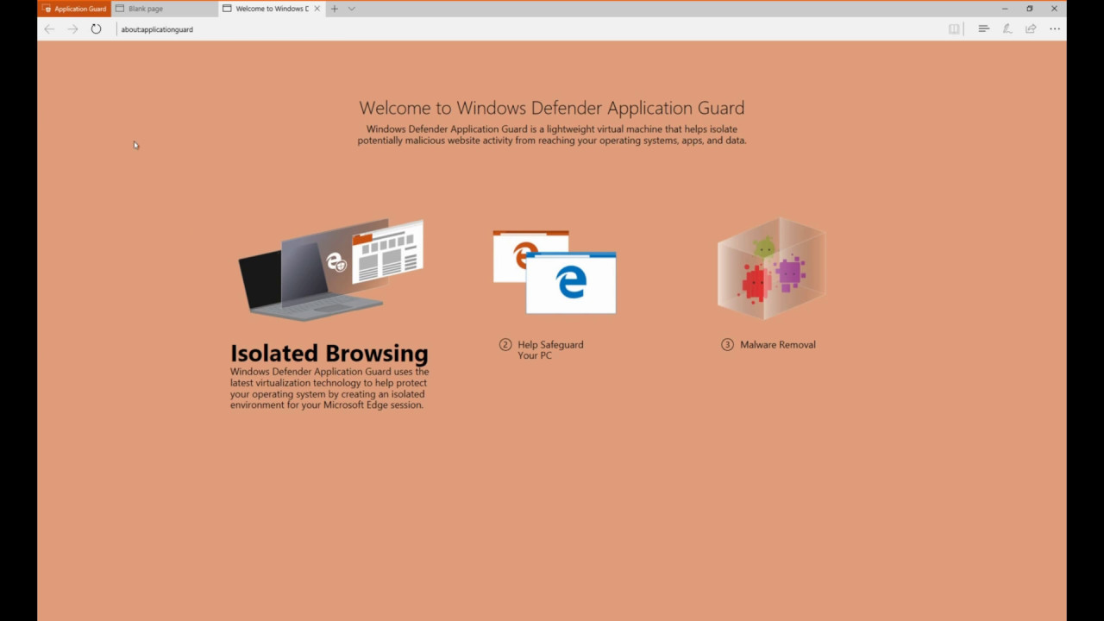This screenshot has width=1104, height=621.
Task: Open Reading view icon
Action: pyautogui.click(x=954, y=28)
